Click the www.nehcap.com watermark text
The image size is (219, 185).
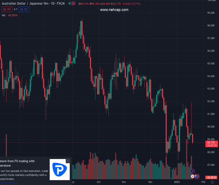114,10
